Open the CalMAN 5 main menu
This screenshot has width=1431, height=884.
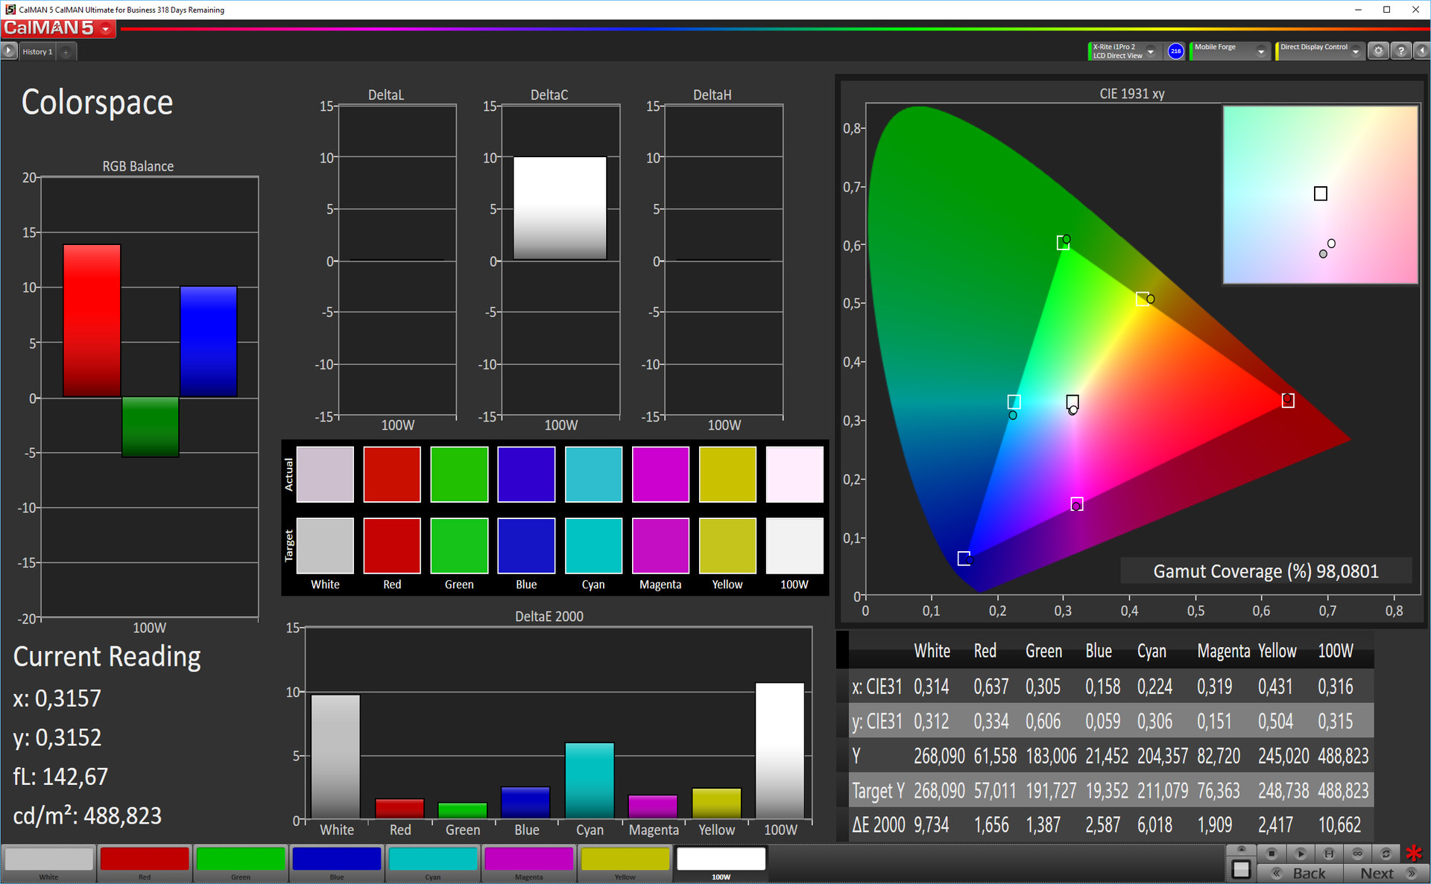pyautogui.click(x=106, y=29)
